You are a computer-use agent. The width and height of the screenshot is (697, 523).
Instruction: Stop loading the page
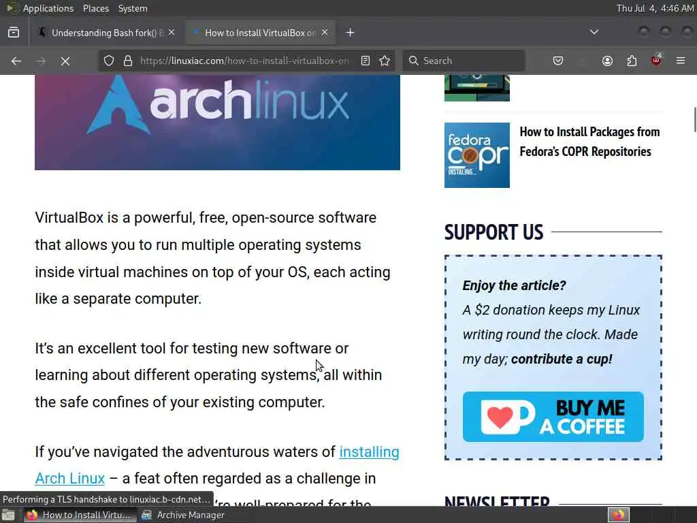coord(65,61)
